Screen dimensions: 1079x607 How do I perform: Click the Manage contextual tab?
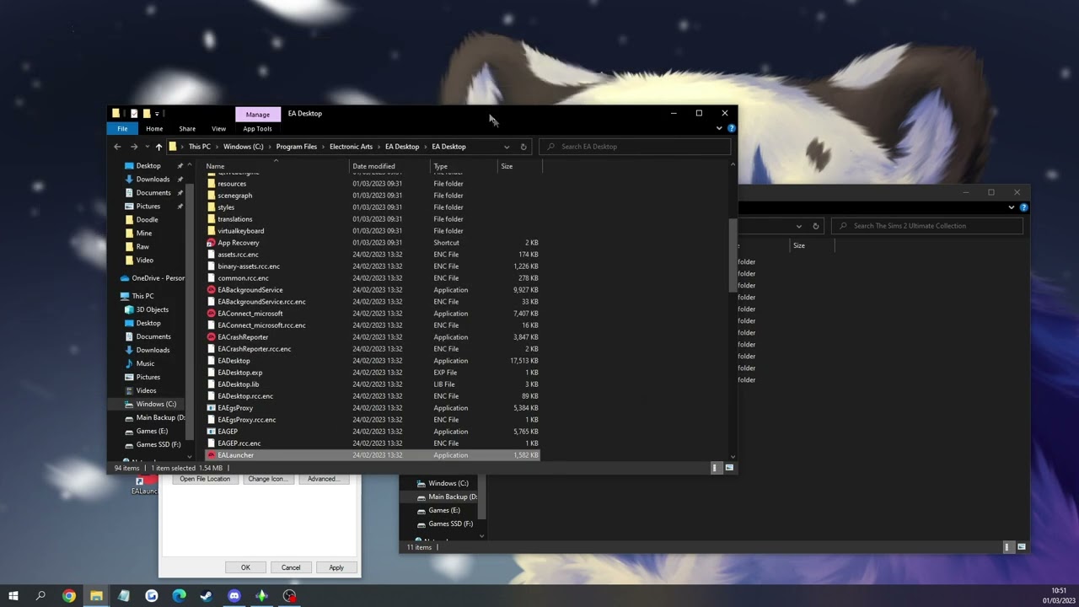[258, 114]
